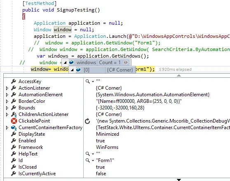The height and width of the screenshot is (181, 230).
Task: Collapse the windows datatip triangle
Action: [x=65, y=63]
